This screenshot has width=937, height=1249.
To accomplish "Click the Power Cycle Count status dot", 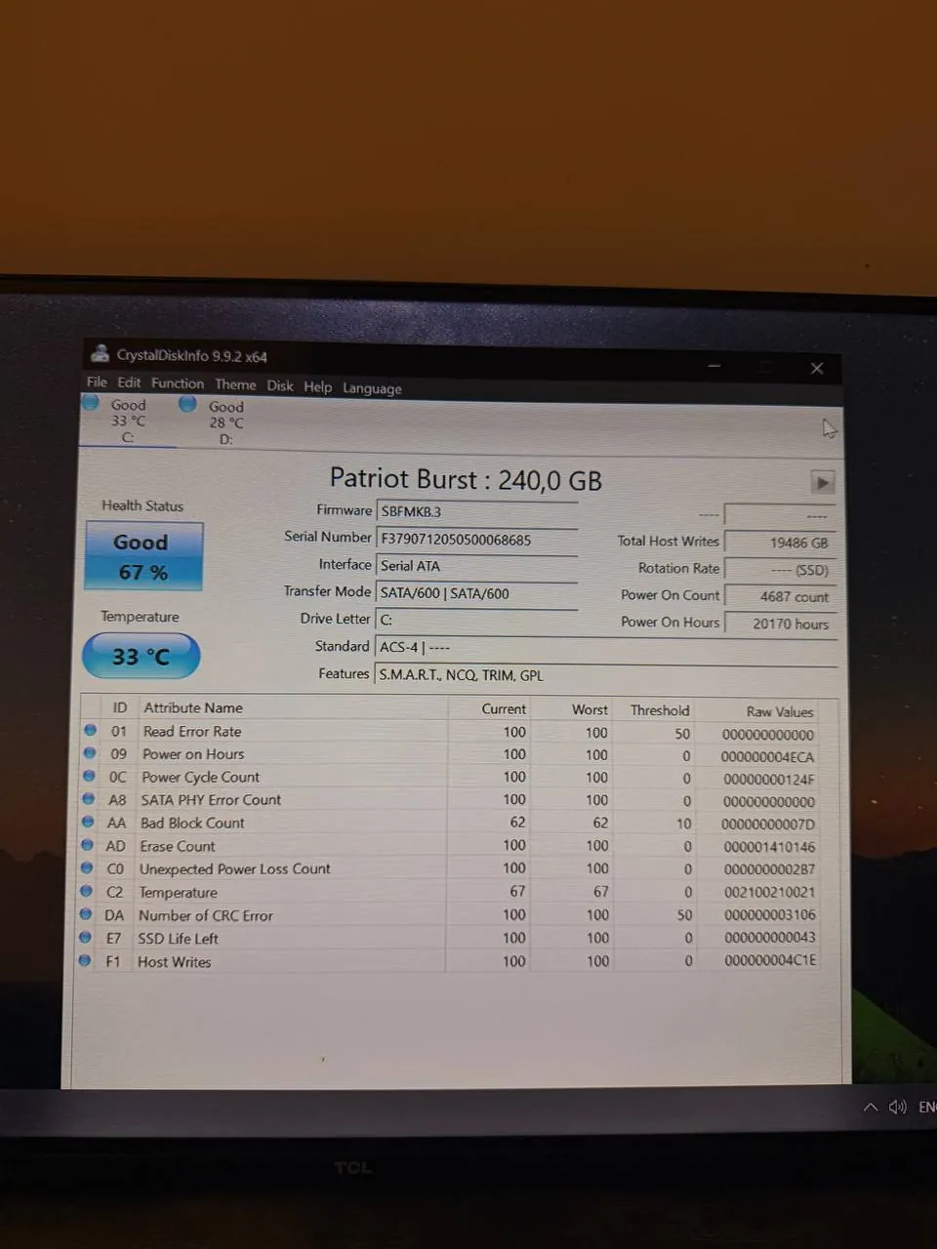I will point(89,776).
